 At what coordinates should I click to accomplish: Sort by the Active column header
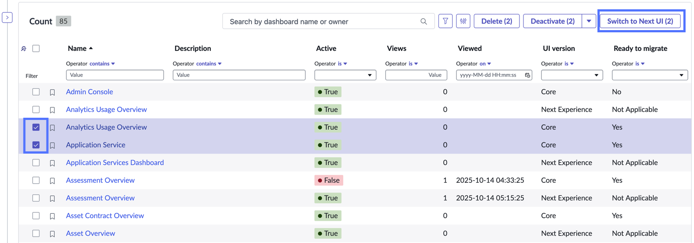click(x=326, y=48)
